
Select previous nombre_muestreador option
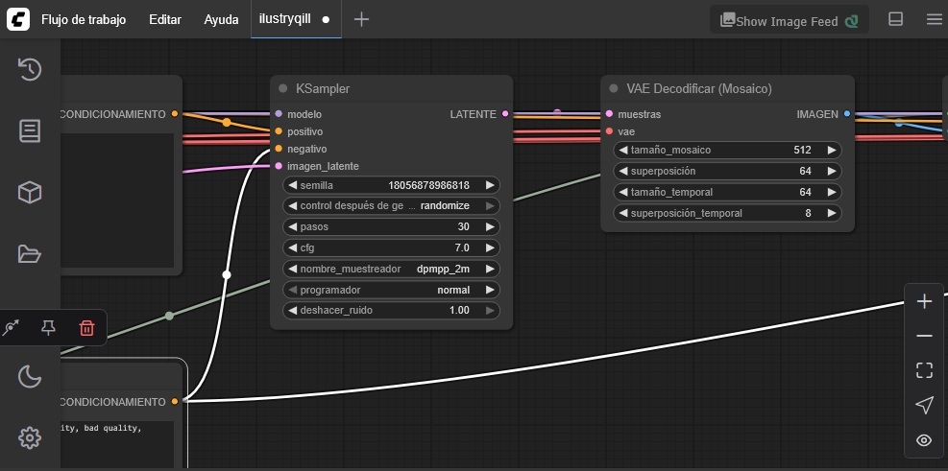292,269
